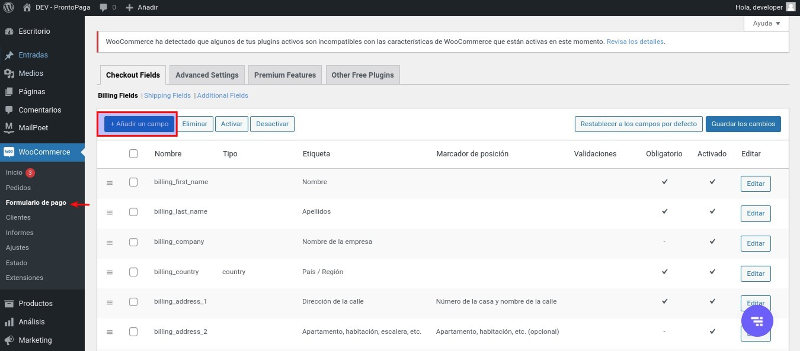Click Editar for billing_last_name row
Image resolution: width=800 pixels, height=351 pixels.
755,214
